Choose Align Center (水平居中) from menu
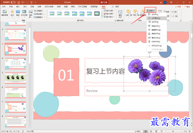 click(157, 18)
